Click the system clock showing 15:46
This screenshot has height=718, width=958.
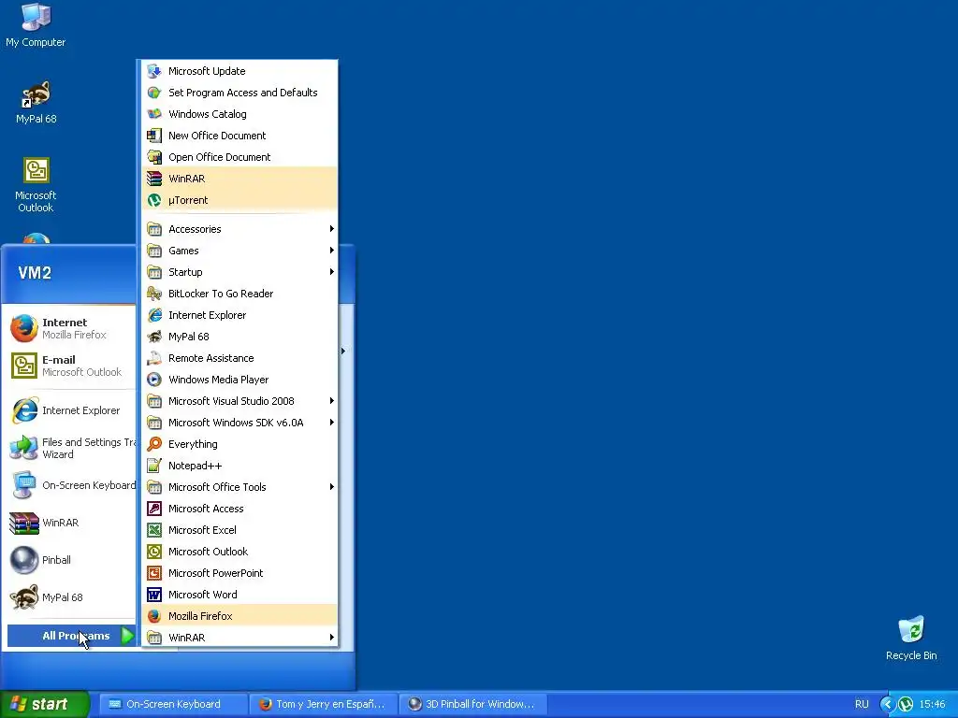click(x=932, y=704)
